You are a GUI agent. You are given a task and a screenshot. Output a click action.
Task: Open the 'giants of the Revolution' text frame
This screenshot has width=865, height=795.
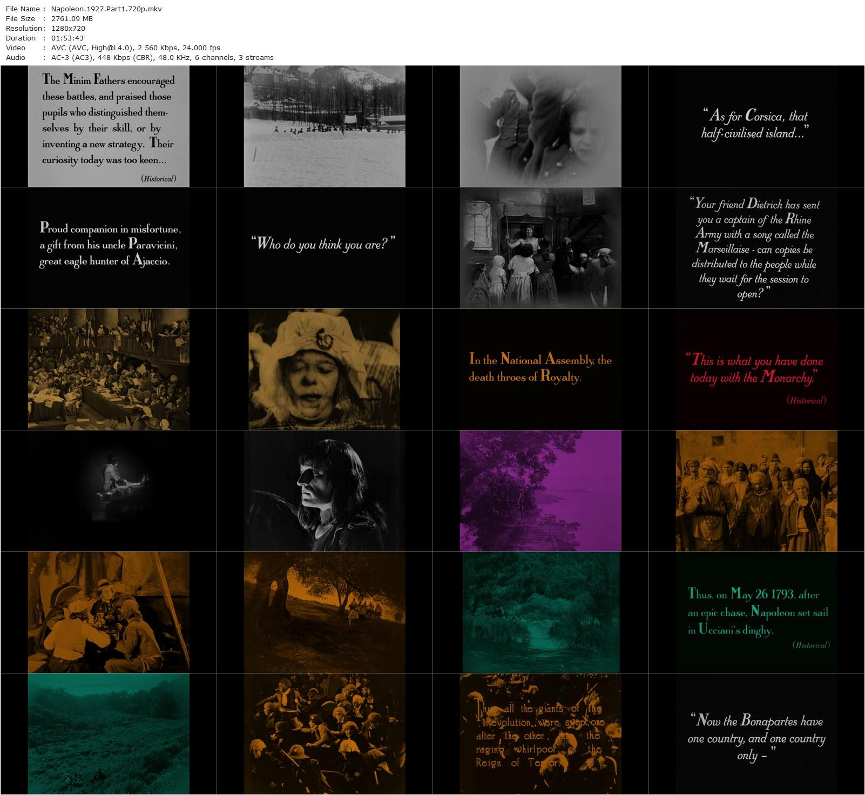(540, 734)
